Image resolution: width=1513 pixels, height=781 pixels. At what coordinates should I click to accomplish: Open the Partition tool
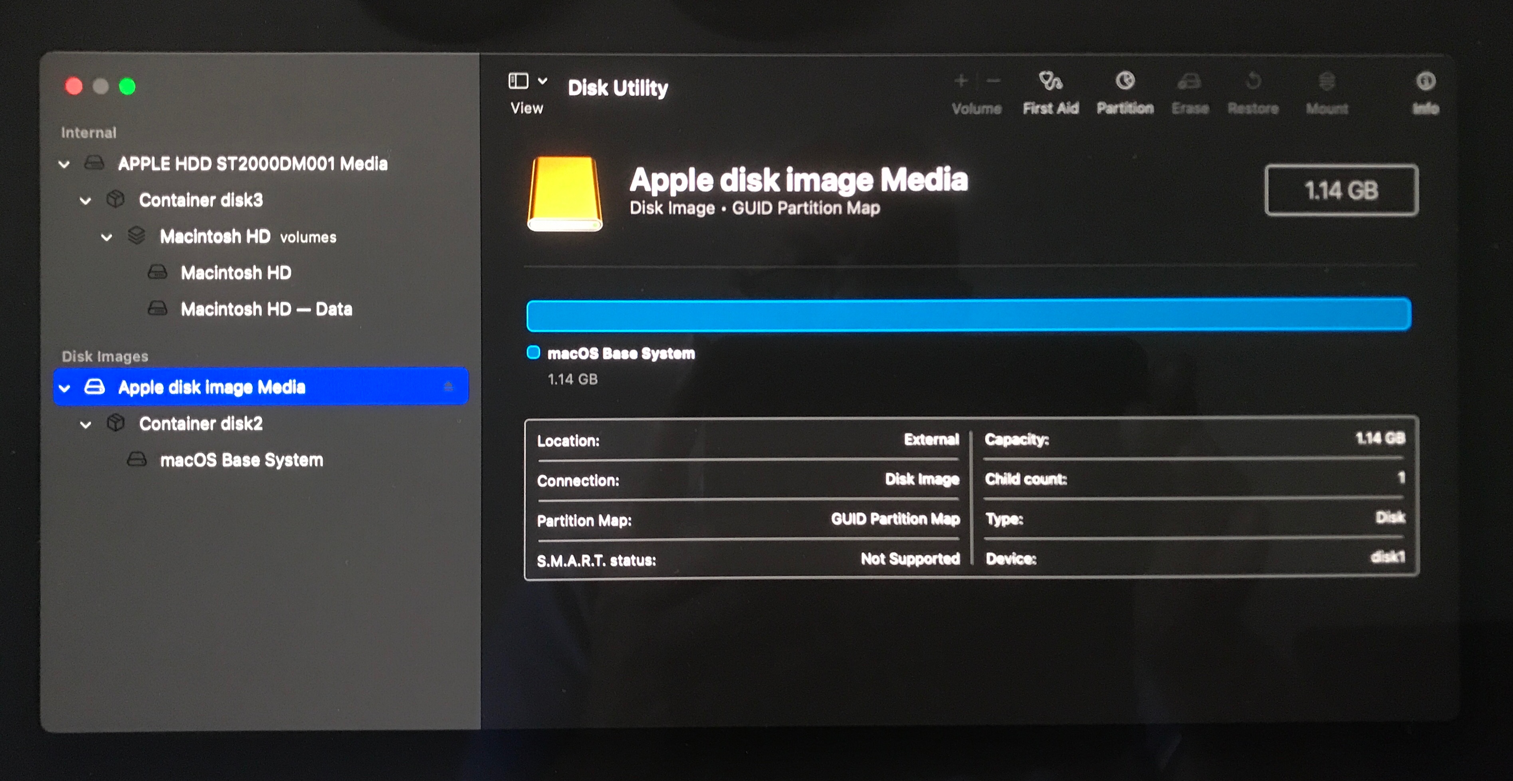[x=1125, y=81]
